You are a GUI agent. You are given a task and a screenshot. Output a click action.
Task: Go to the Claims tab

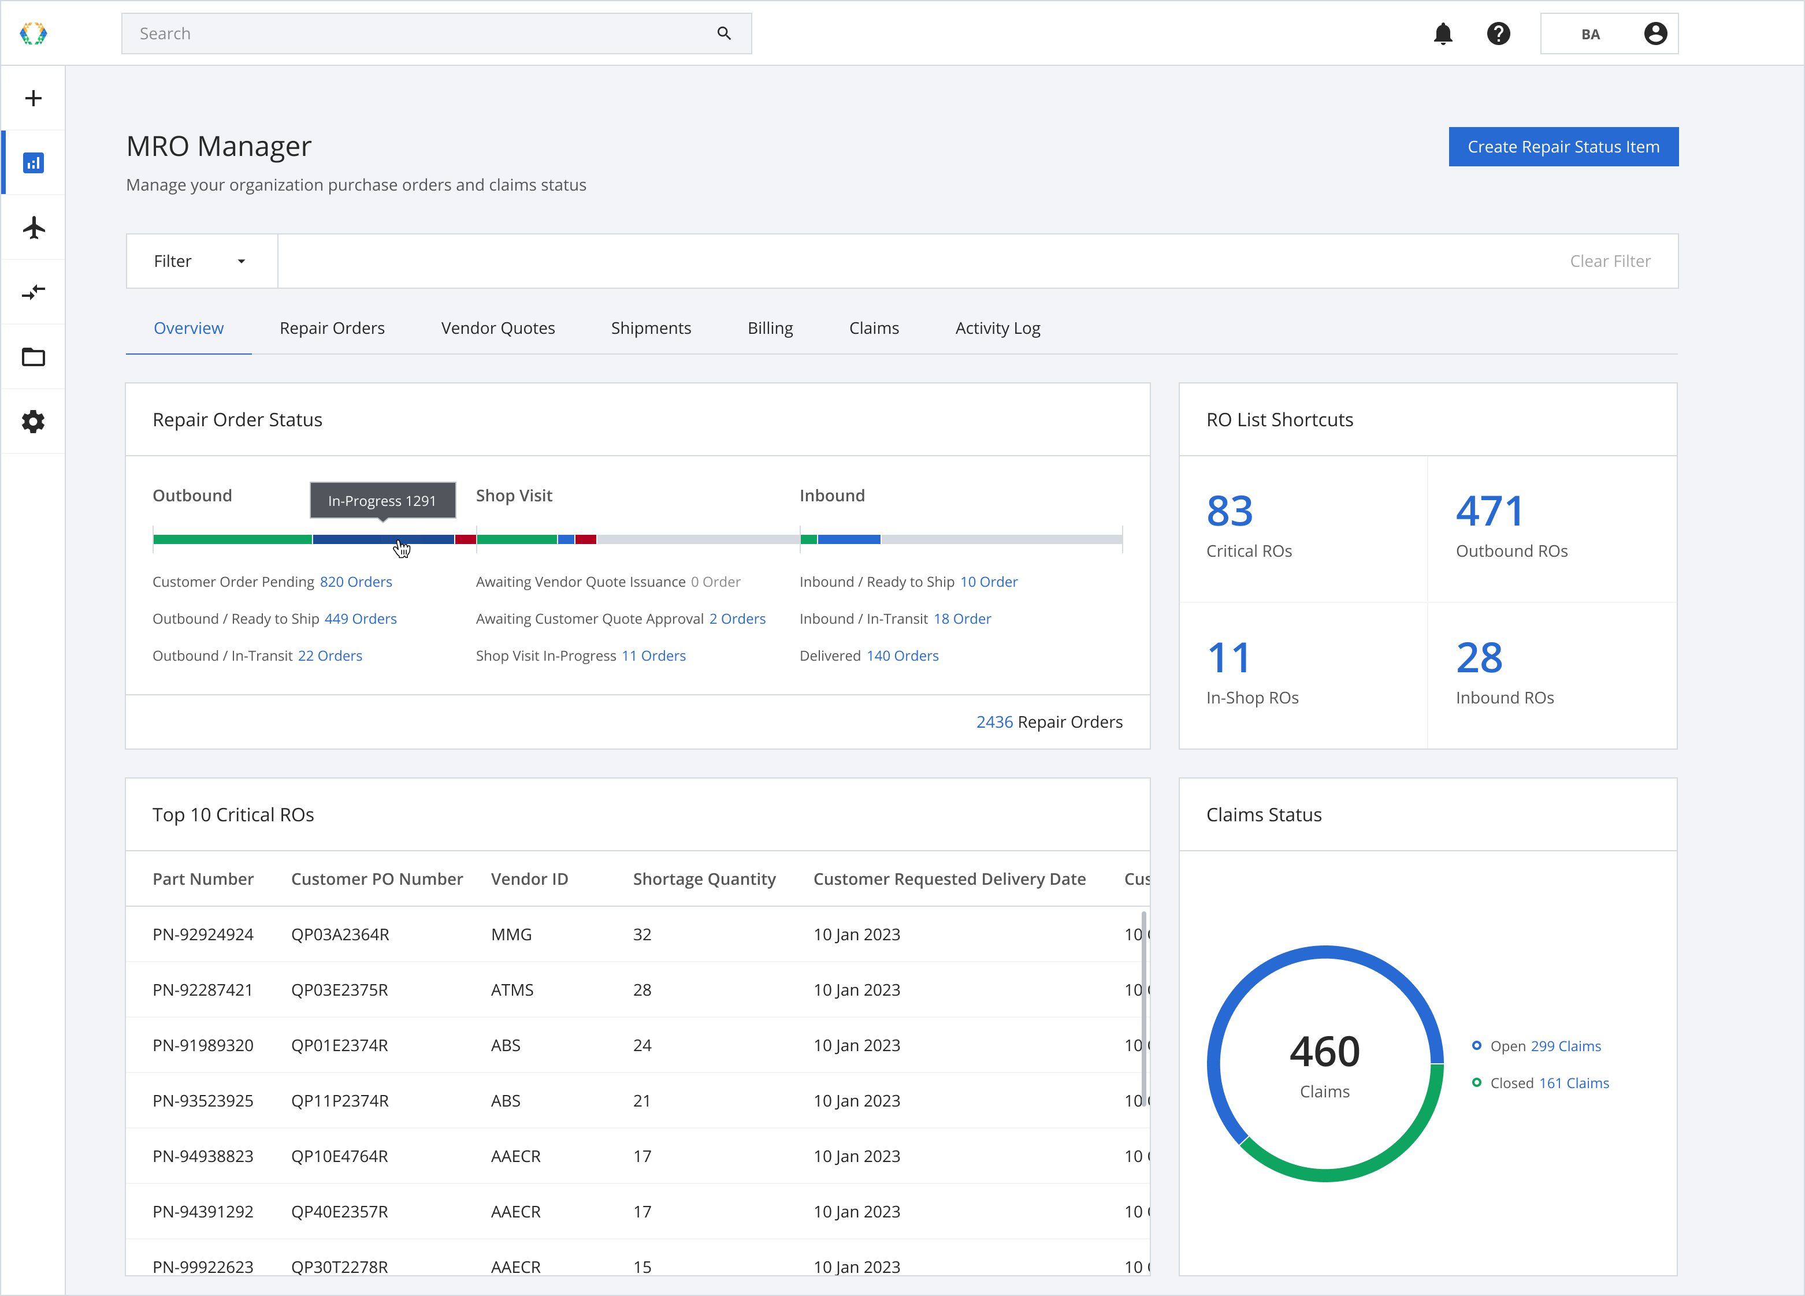click(x=874, y=328)
